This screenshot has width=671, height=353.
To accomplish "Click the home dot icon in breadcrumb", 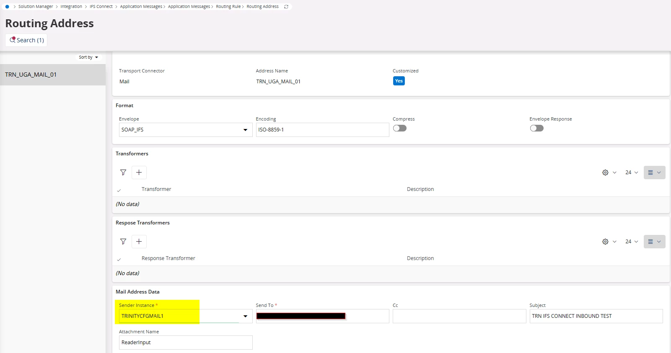I will pos(7,7).
